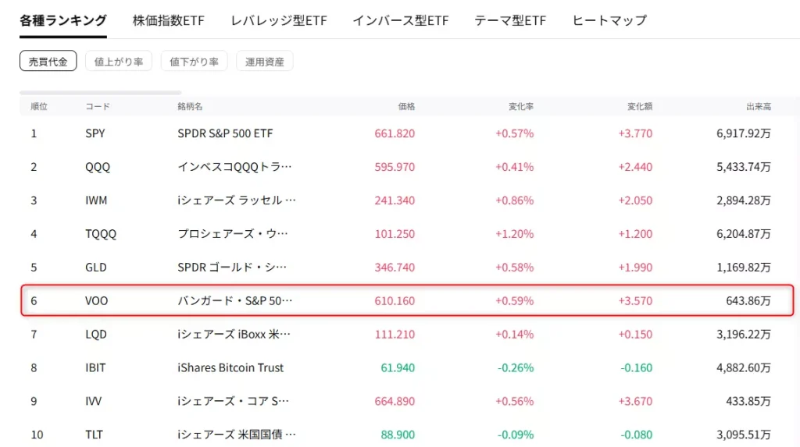This screenshot has height=447, width=800.
Task: Open the レバレッジ型ETF tab
Action: click(x=278, y=20)
